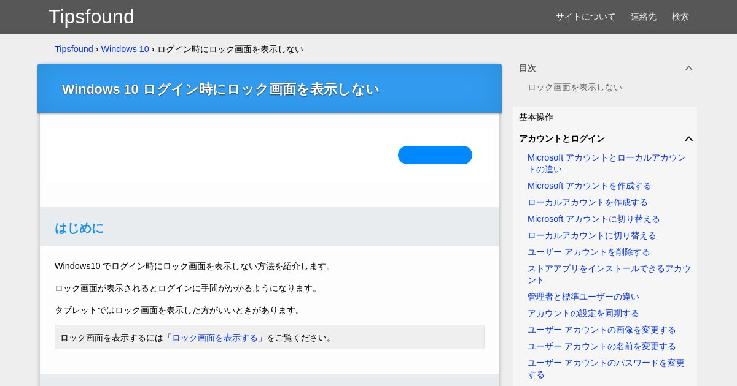
Task: Click the blue rounded button in the ad area
Action: point(435,155)
